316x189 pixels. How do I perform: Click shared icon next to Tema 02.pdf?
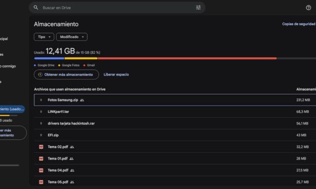72,147
